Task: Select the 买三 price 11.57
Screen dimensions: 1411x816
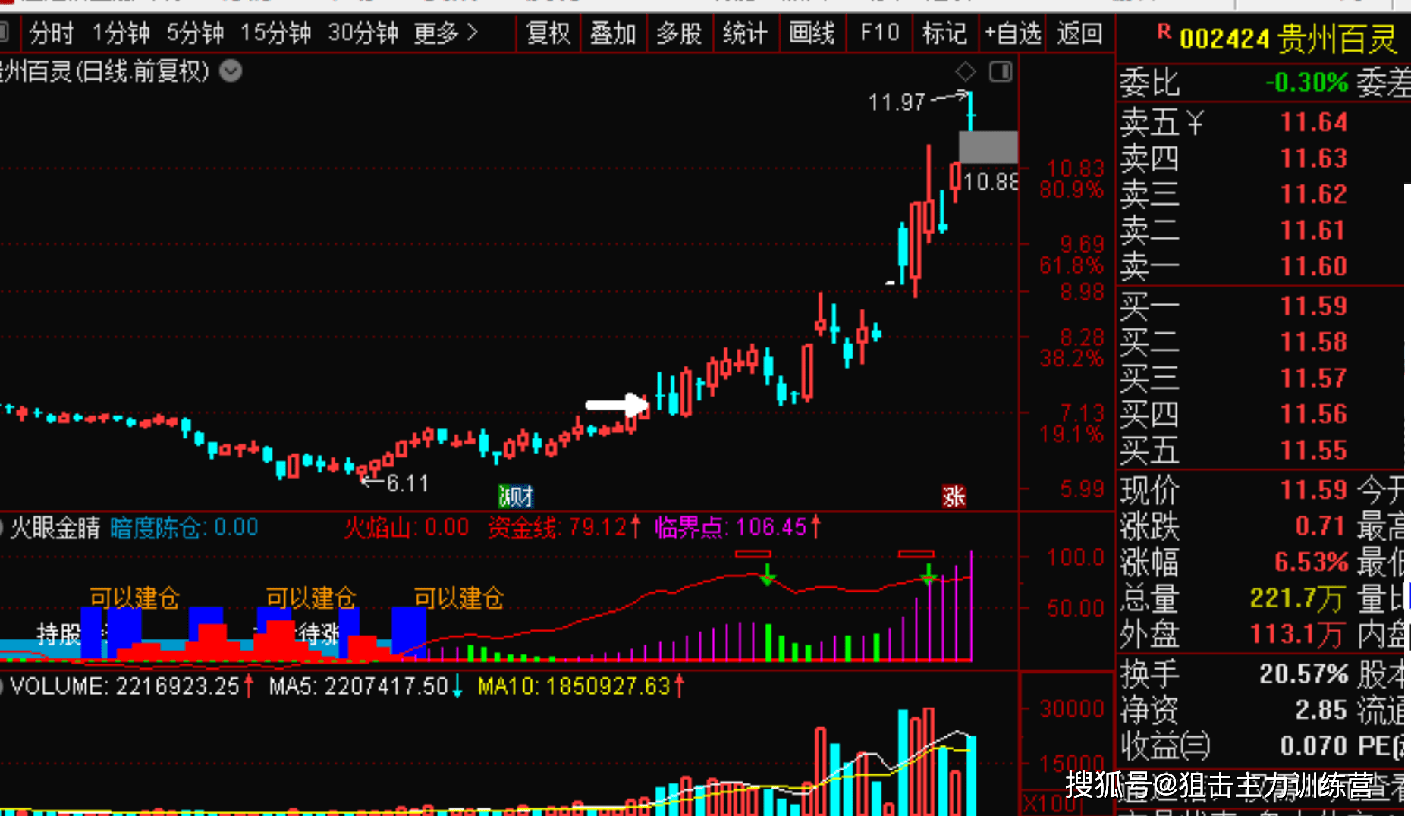Action: (1314, 378)
